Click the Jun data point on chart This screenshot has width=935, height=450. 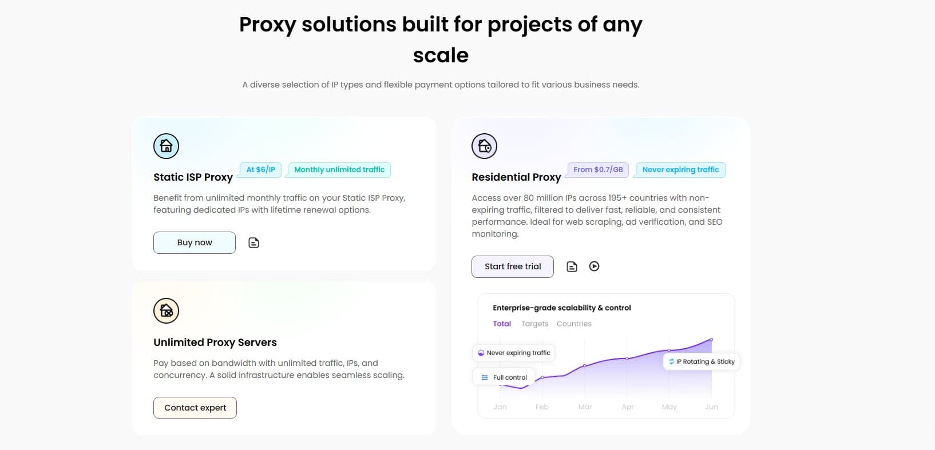click(711, 340)
